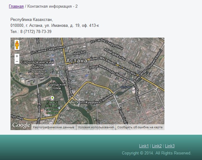Click the Акбулак label on the map
Image resolution: width=202 pixels, height=160 pixels.
[x=126, y=87]
